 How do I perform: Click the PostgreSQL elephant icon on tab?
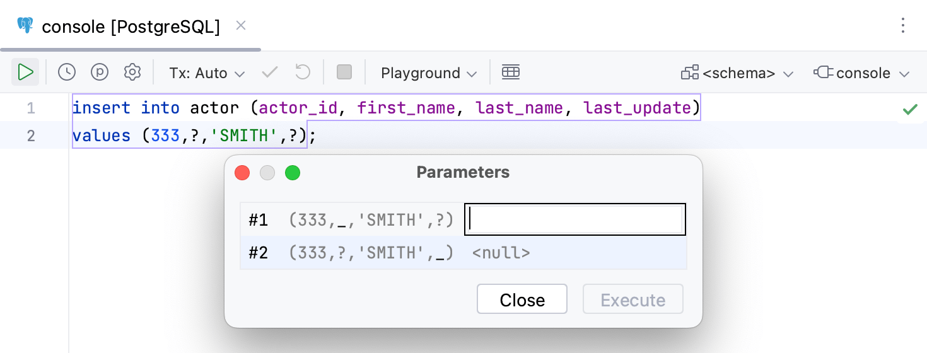(25, 26)
